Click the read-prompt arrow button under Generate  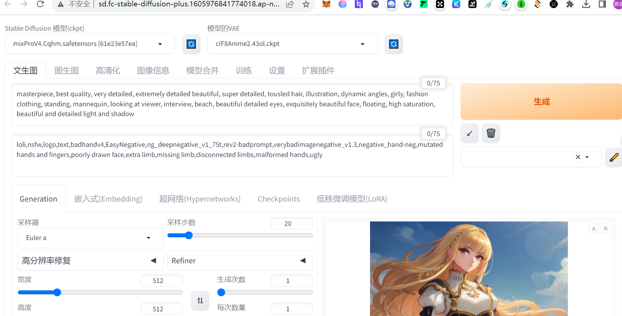point(469,133)
